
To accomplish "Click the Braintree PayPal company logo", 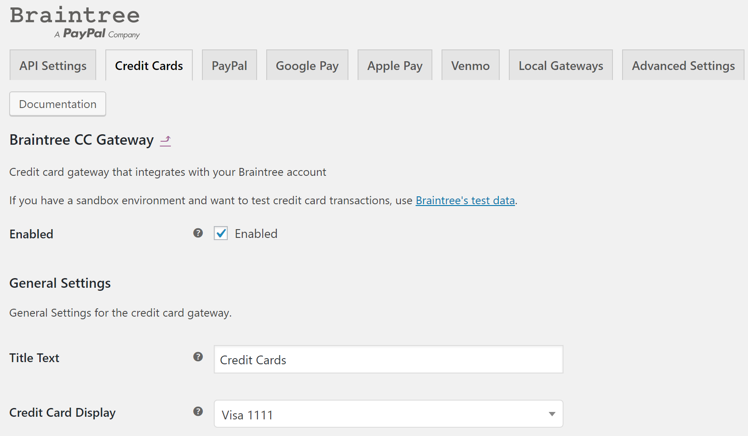I will (x=75, y=22).
